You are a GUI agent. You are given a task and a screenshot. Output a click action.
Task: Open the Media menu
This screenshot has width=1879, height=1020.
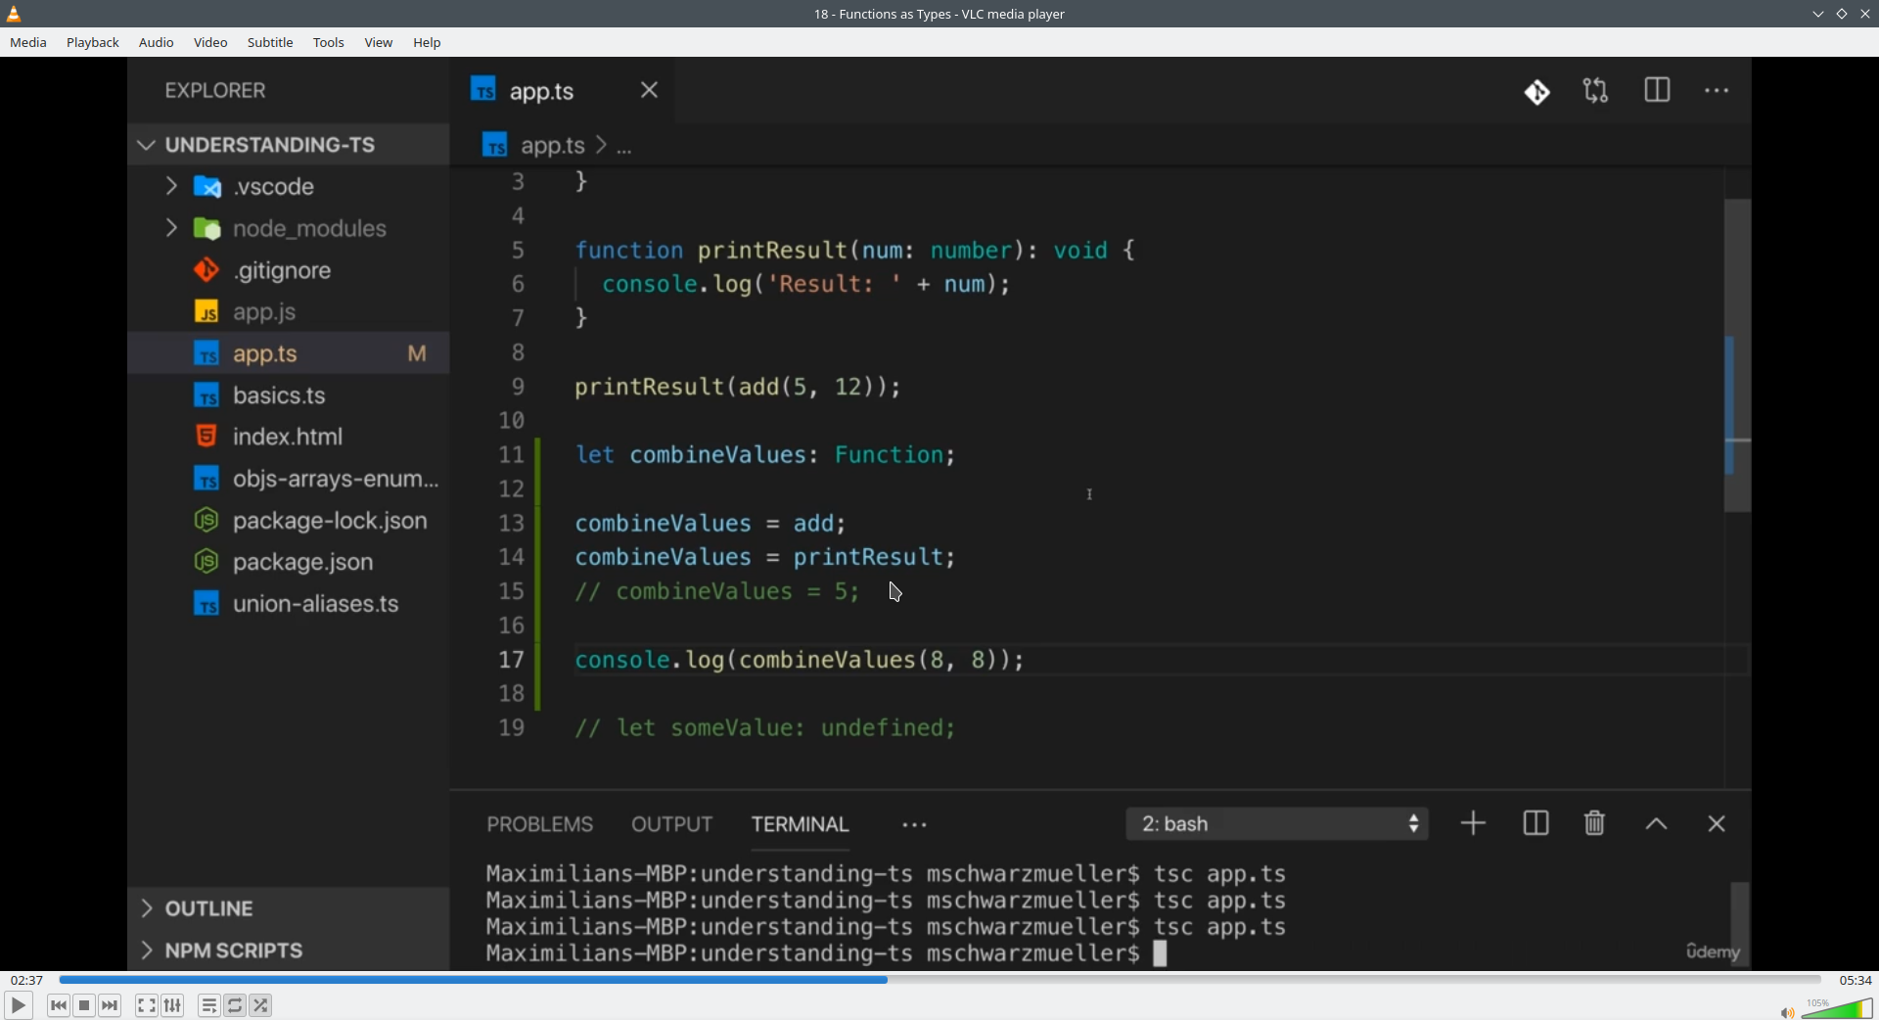tap(28, 43)
